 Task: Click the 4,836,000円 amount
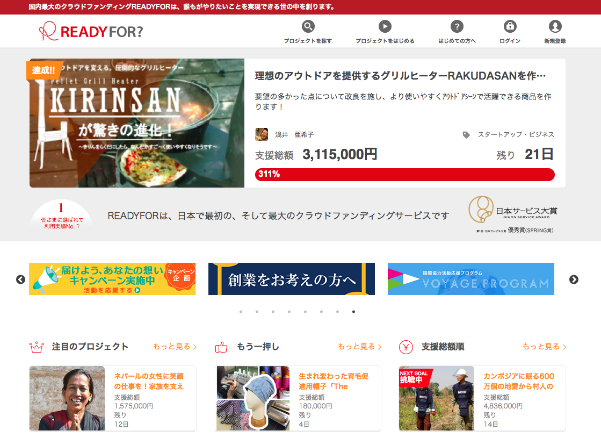(503, 406)
